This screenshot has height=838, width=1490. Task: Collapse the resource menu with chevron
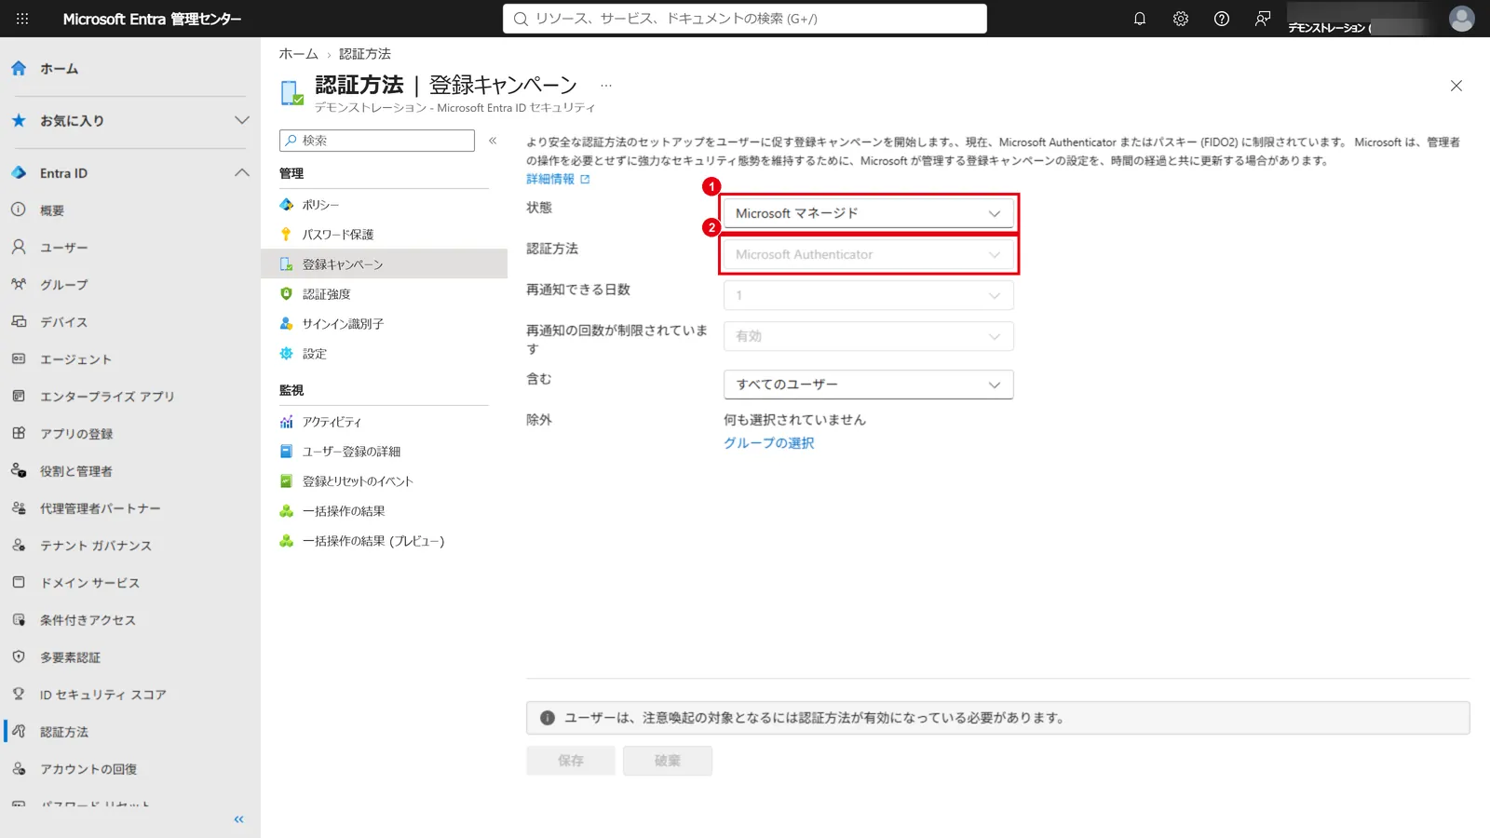point(493,141)
